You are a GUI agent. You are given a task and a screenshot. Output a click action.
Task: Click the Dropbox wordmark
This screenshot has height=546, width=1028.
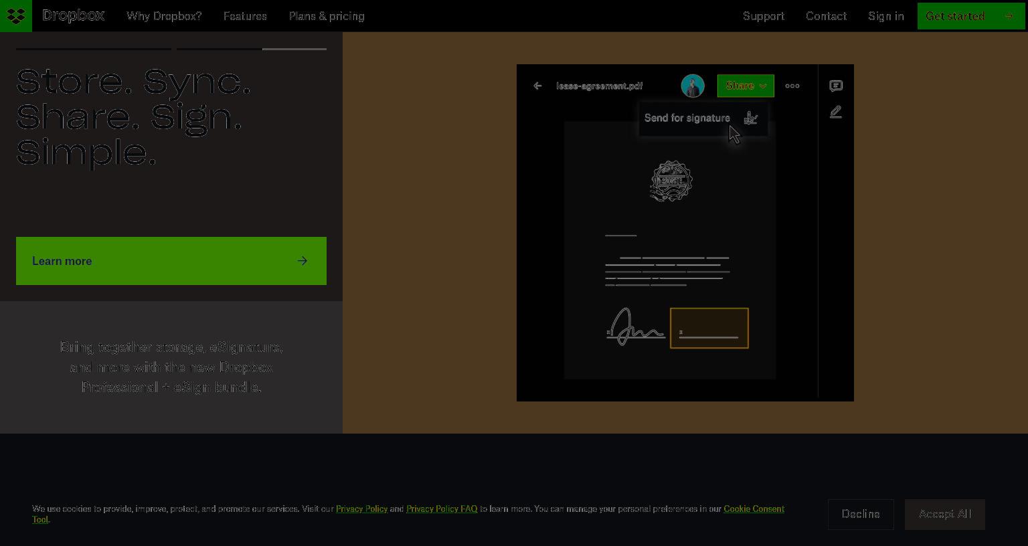(73, 15)
